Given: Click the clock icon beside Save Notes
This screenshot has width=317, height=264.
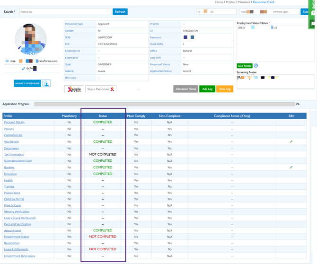Looking at the screenshot, I should pos(256,66).
